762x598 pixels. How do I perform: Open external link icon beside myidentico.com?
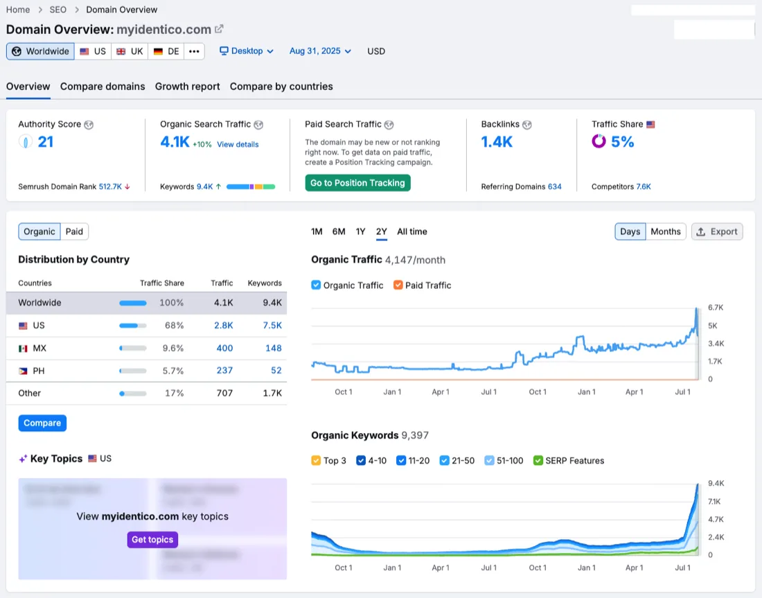tap(219, 29)
